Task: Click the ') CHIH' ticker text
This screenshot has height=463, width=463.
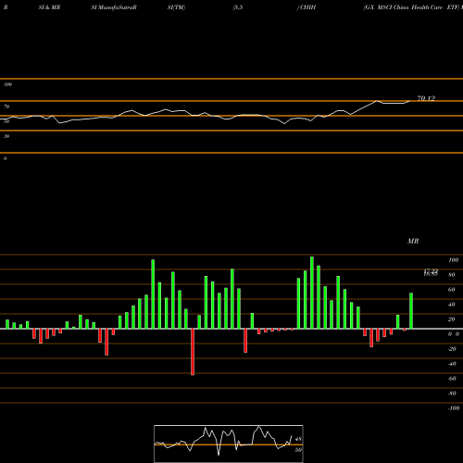Action: tap(307, 7)
